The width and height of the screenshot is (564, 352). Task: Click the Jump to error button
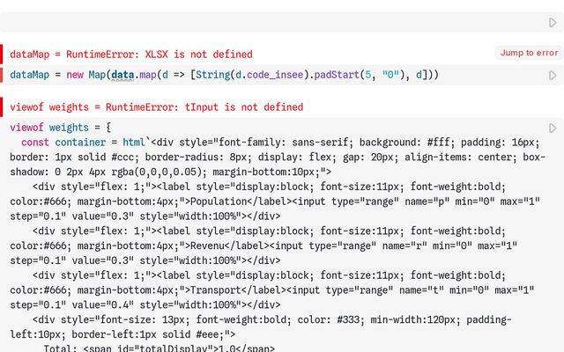529,53
